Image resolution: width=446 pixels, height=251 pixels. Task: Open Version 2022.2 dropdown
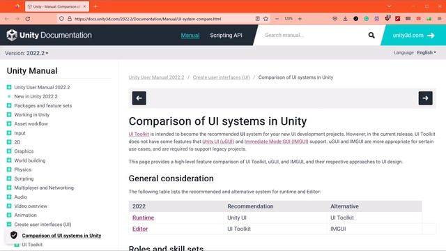26,53
